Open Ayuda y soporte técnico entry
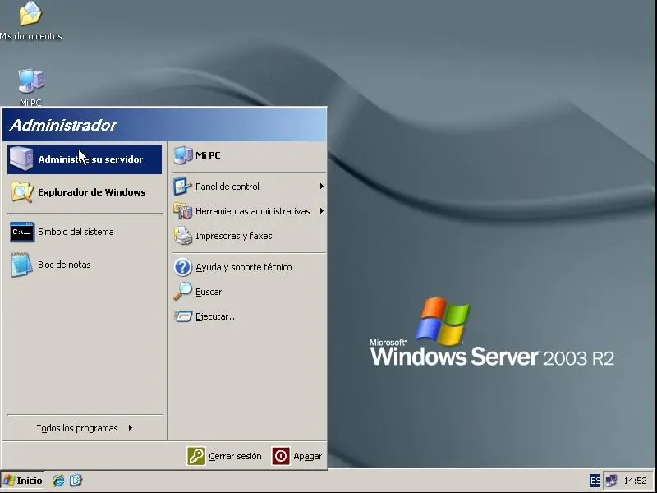 (249, 267)
